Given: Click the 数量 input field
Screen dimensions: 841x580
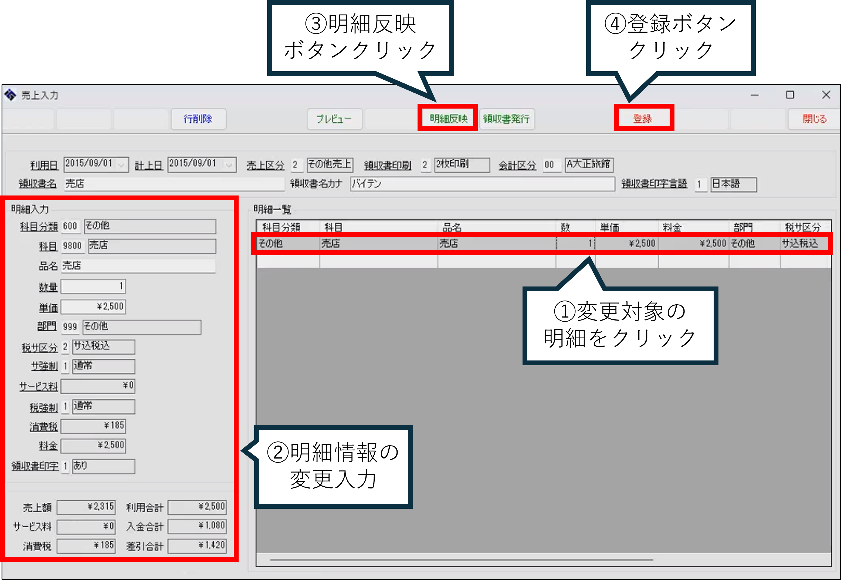Looking at the screenshot, I should pos(93,286).
